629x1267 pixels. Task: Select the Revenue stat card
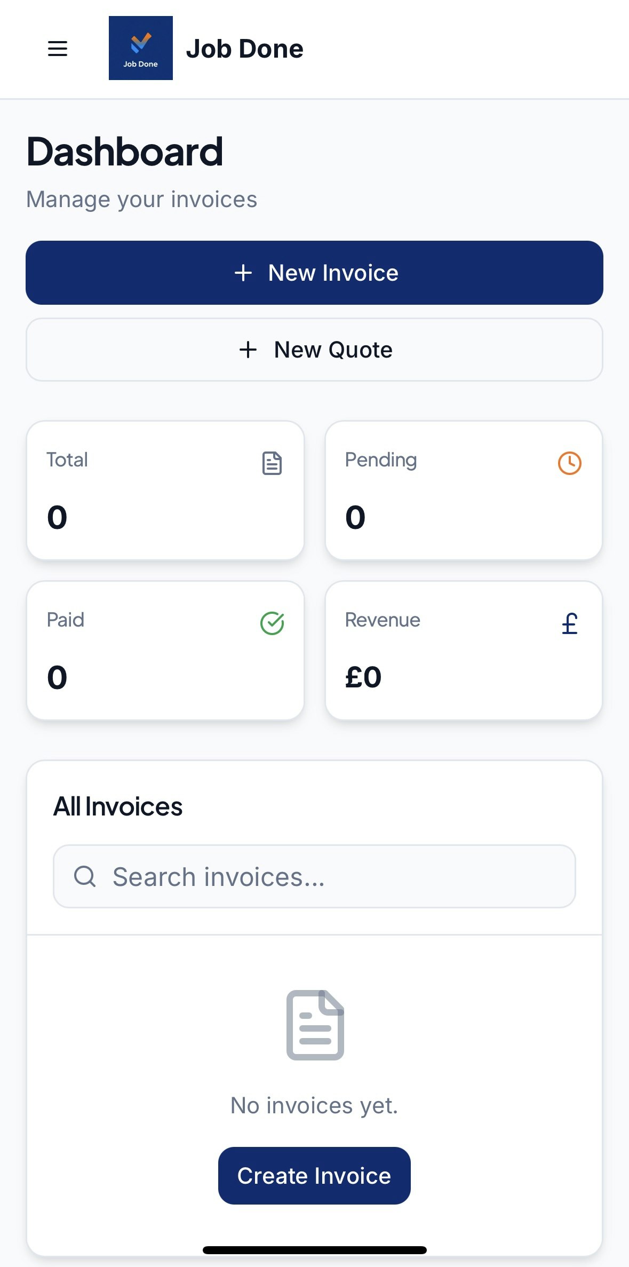click(464, 650)
